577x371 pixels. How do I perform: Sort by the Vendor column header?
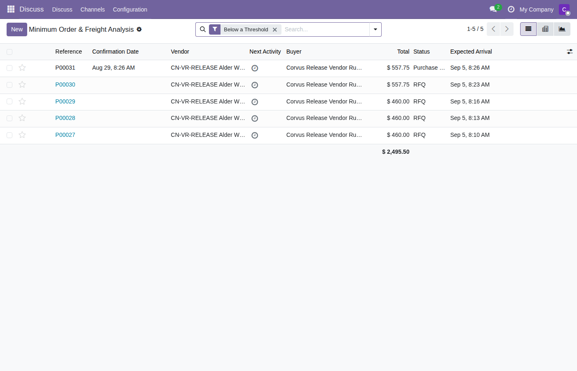(180, 52)
